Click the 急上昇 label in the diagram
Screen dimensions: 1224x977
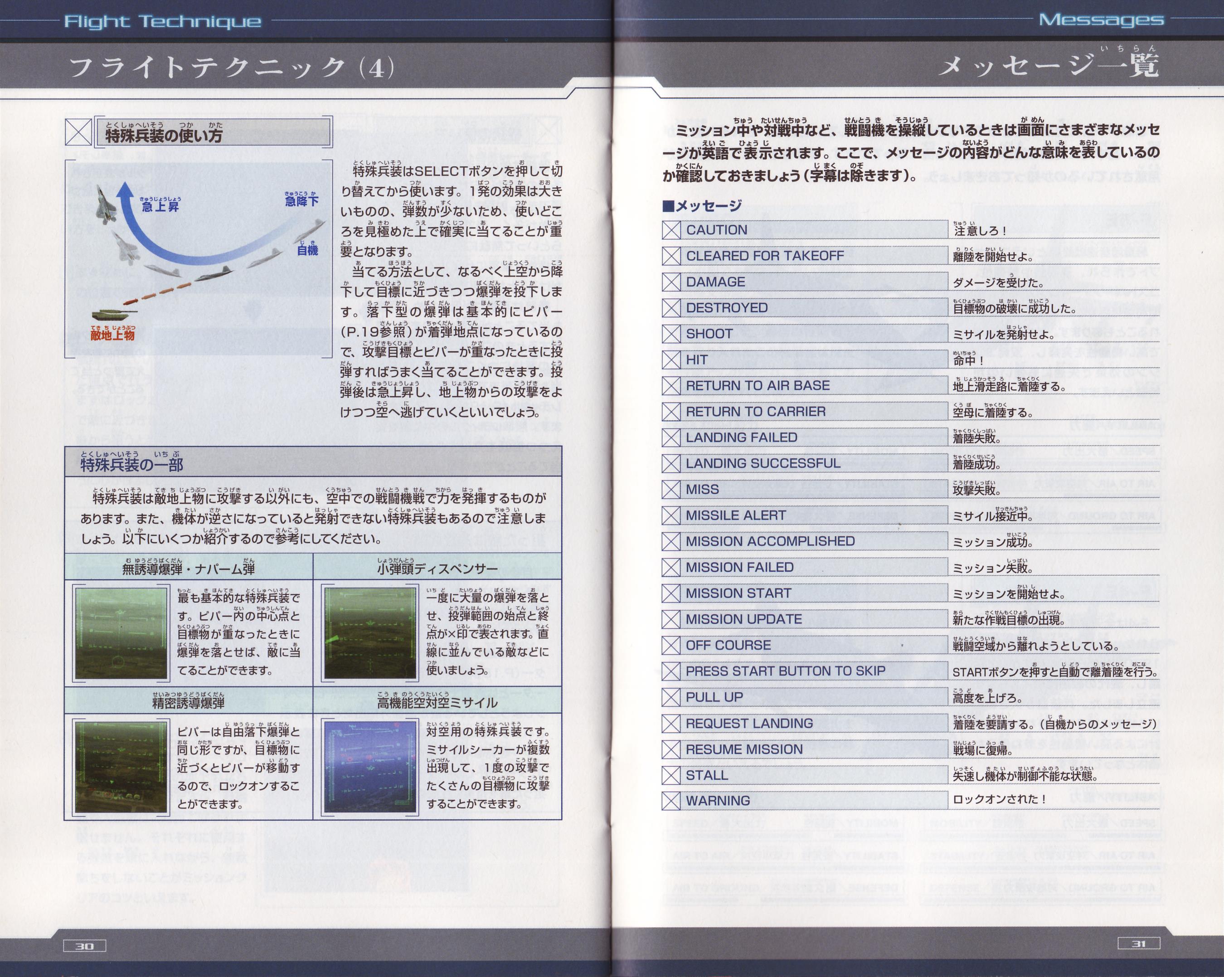click(160, 206)
